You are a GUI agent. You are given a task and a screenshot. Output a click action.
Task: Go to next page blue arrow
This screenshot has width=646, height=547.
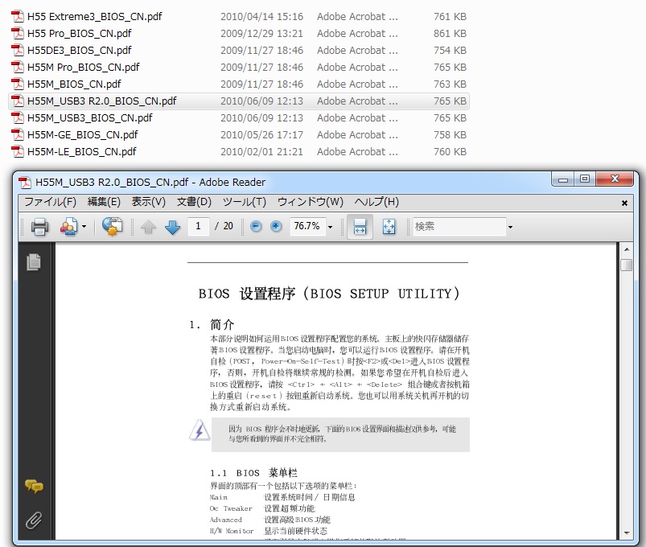click(173, 227)
